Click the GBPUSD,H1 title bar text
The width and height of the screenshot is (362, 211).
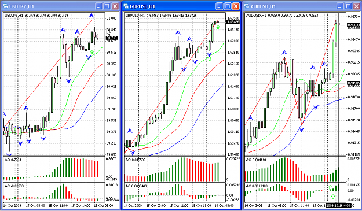pos(142,6)
